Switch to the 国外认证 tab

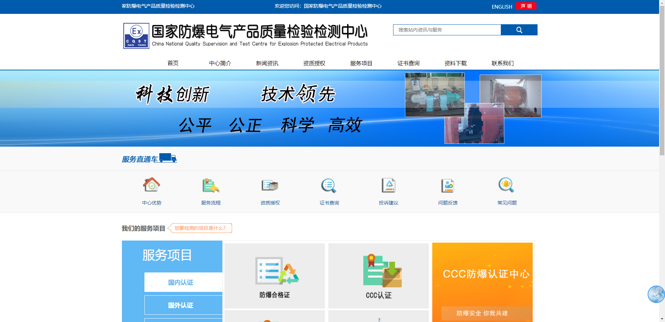[181, 305]
